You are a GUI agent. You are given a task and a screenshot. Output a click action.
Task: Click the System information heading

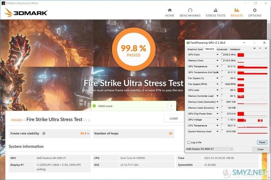click(26, 146)
